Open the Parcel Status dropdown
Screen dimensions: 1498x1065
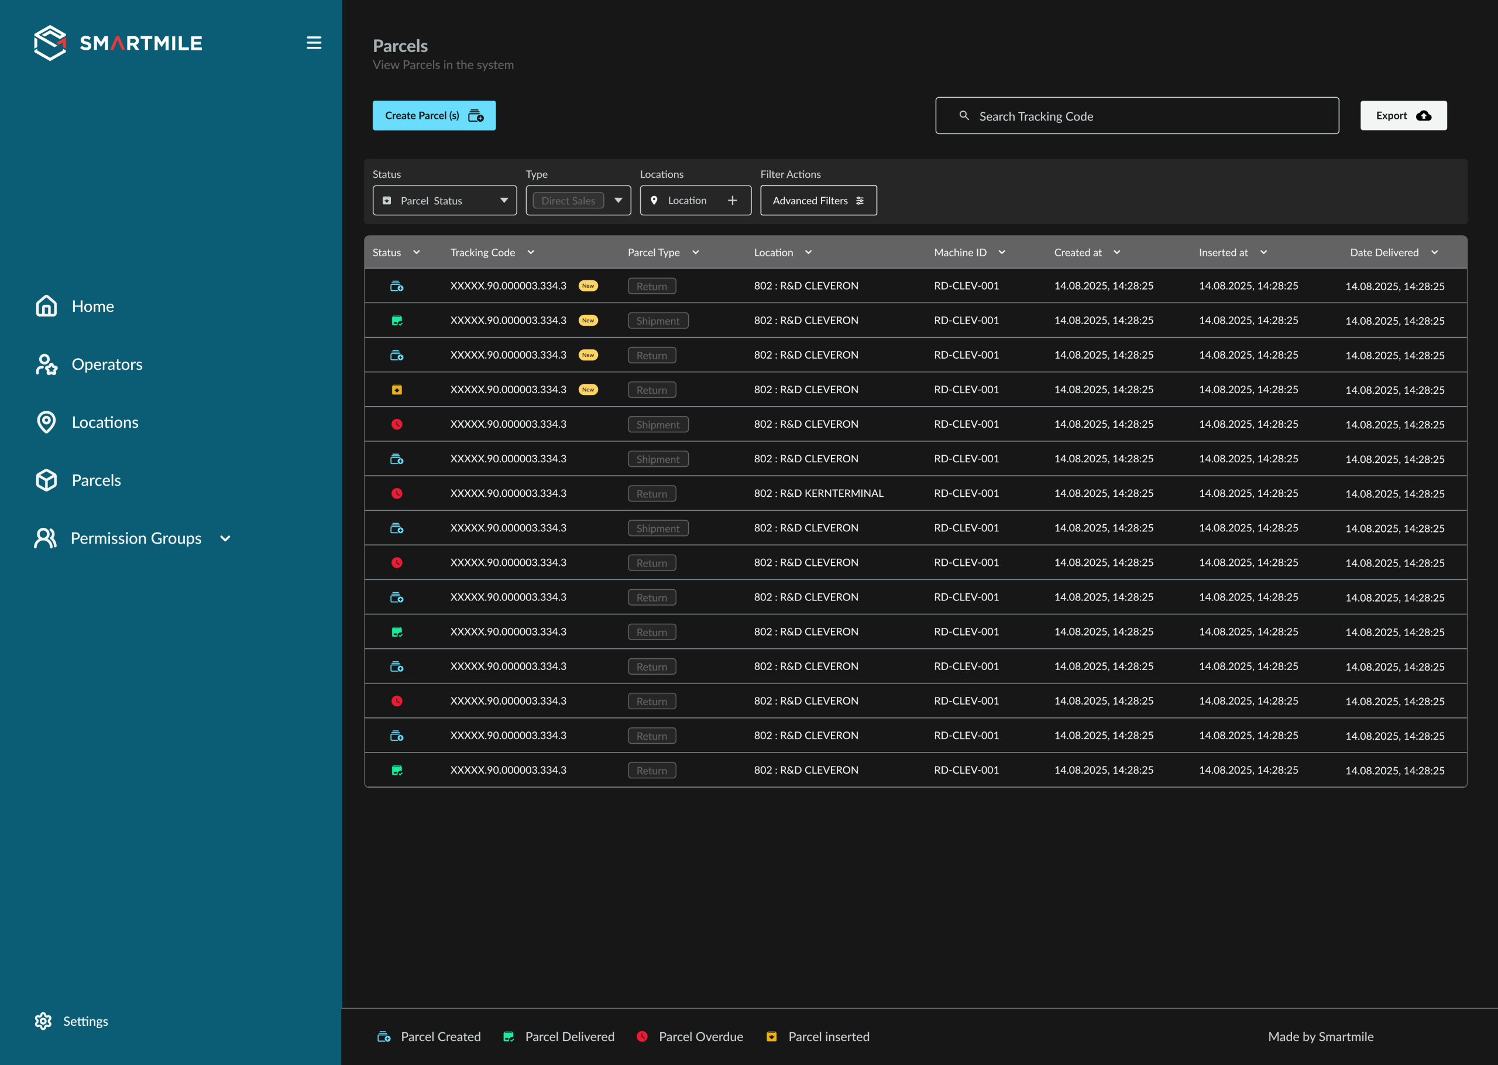tap(445, 201)
